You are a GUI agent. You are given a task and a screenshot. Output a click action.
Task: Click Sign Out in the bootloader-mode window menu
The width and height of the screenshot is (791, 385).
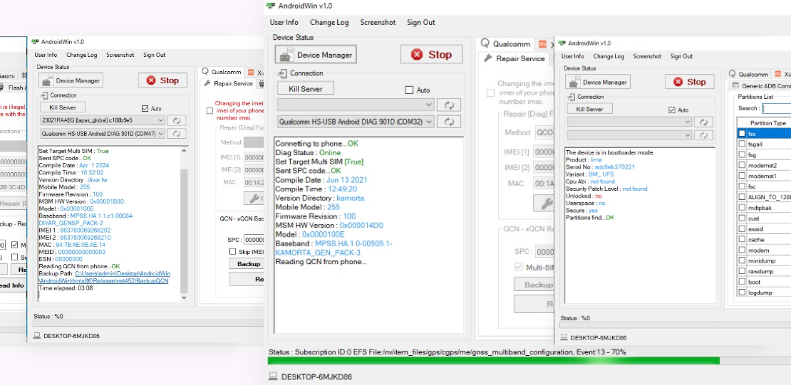[681, 56]
